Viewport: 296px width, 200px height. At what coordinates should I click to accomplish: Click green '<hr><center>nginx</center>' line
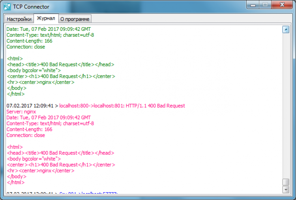tap(40, 82)
